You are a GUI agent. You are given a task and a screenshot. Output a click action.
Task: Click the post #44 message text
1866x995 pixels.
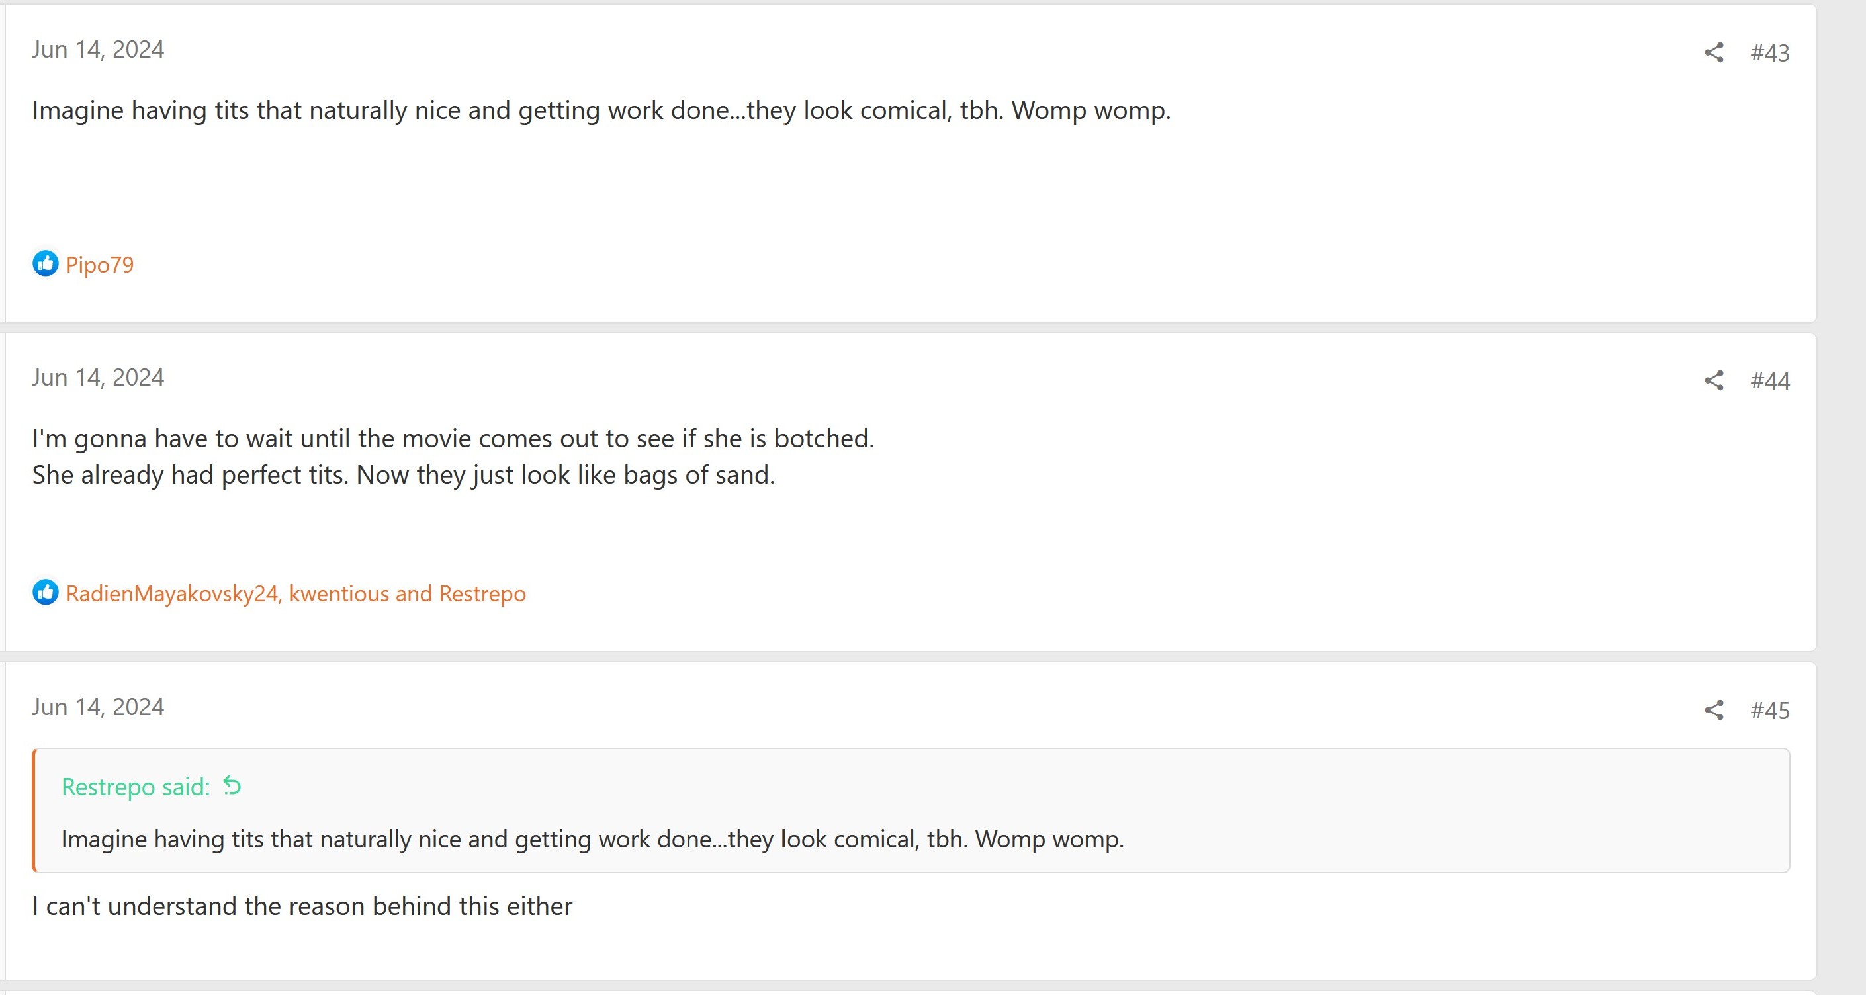[x=453, y=456]
